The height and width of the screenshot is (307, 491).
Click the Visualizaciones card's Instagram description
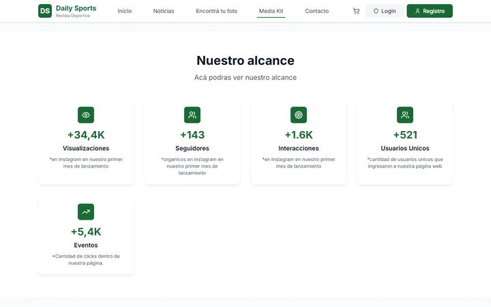pos(86,162)
